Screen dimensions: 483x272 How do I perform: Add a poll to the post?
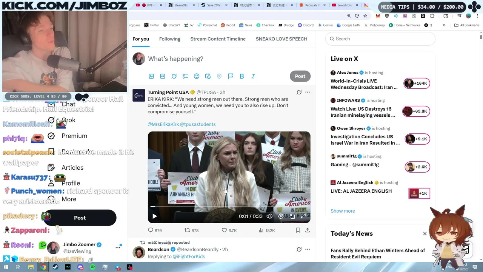pos(185,76)
